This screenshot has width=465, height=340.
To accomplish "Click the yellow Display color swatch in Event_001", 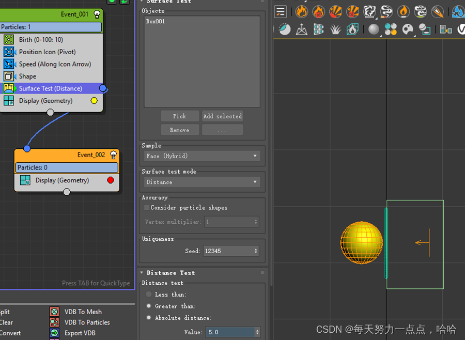I will pos(94,101).
